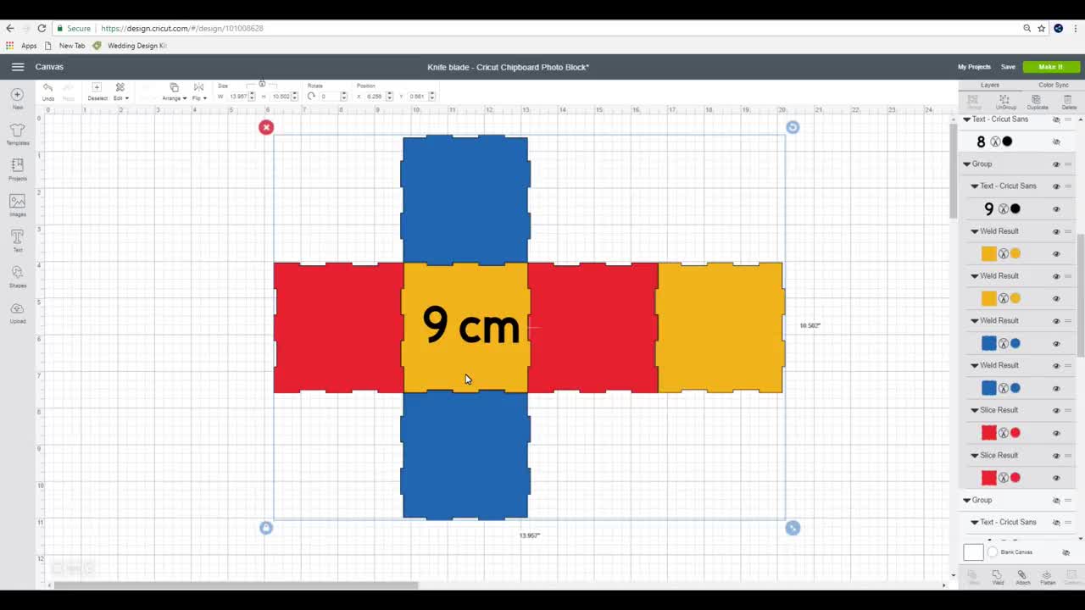Open the Templates panel
1085x610 pixels.
coord(17,134)
